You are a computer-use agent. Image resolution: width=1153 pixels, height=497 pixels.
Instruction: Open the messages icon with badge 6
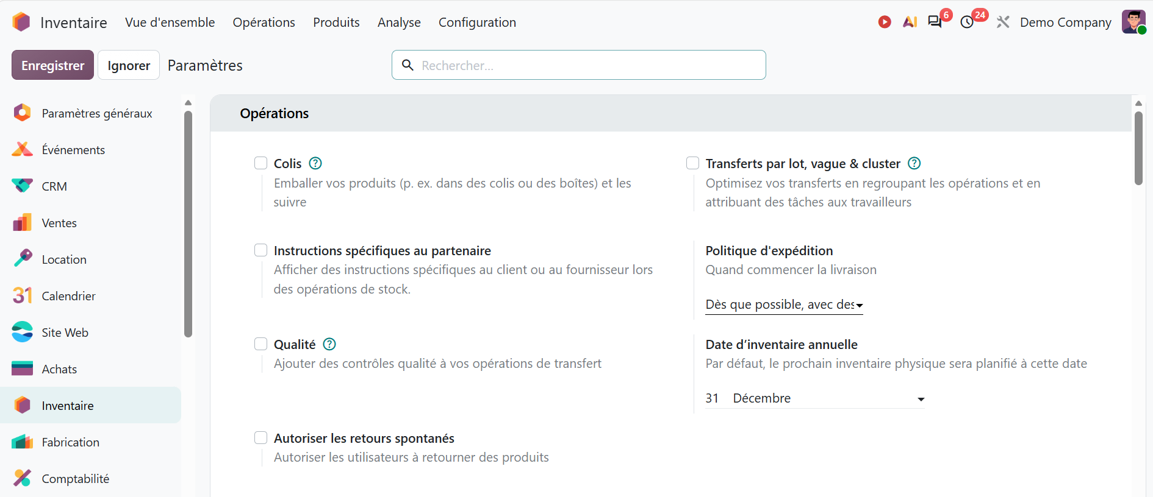[x=935, y=22]
